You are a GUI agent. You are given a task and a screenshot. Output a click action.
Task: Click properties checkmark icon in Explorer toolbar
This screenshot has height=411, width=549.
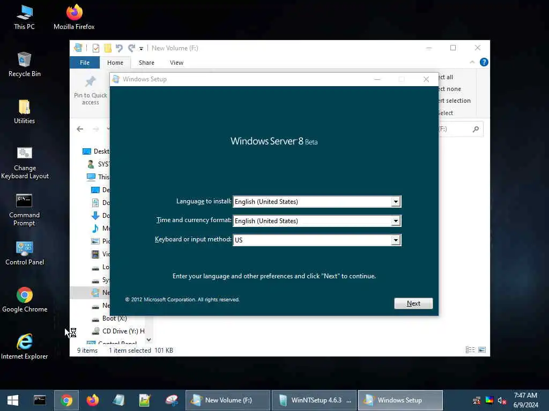pos(96,48)
